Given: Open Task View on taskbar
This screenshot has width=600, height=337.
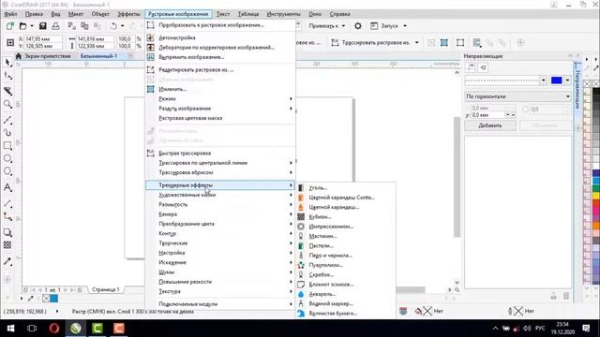Looking at the screenshot, I should [x=32, y=329].
